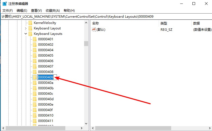Click tree pane scroll left arrow
The width and height of the screenshot is (212, 131).
pyautogui.click(x=3, y=128)
